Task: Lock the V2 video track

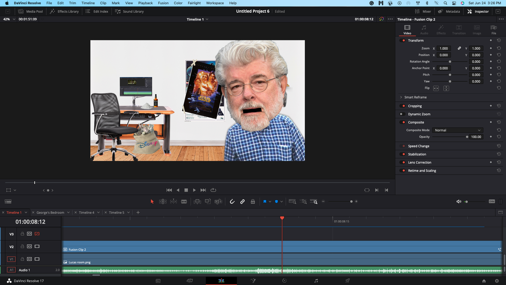Action: (22, 247)
